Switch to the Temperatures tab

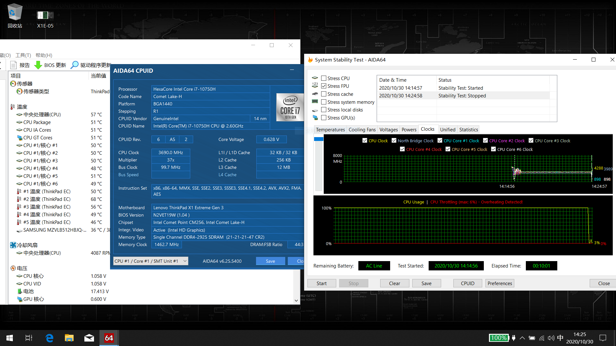pyautogui.click(x=330, y=129)
